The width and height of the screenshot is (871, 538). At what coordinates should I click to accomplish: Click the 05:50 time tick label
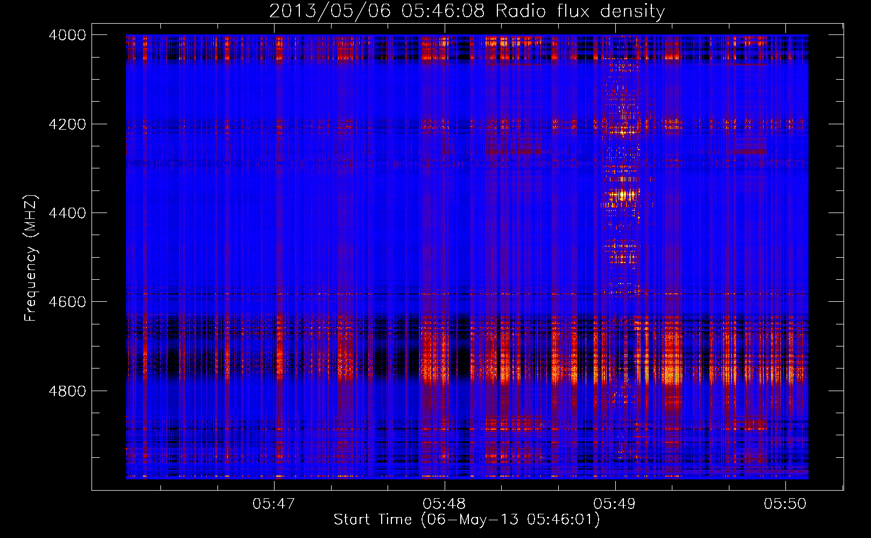[785, 504]
